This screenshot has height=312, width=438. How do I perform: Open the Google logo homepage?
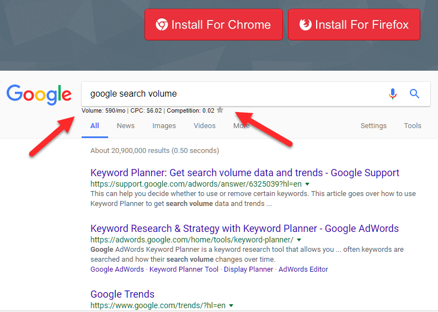pyautogui.click(x=39, y=94)
